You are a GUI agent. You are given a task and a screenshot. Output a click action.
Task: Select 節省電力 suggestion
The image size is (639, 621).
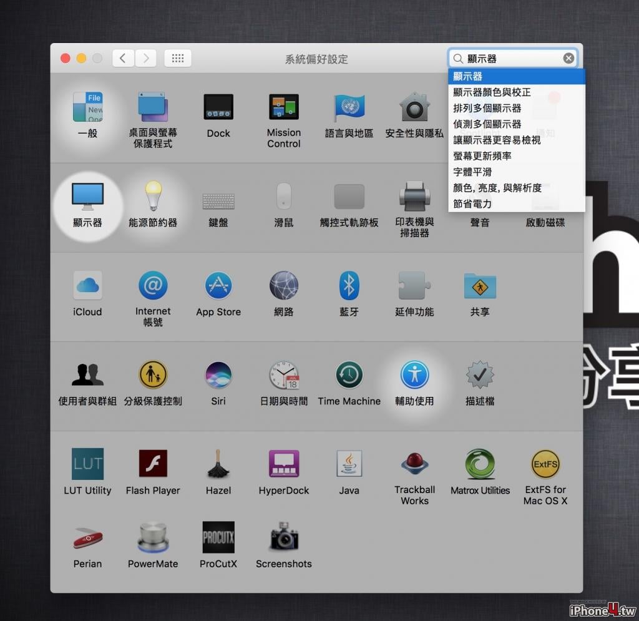tap(516, 203)
